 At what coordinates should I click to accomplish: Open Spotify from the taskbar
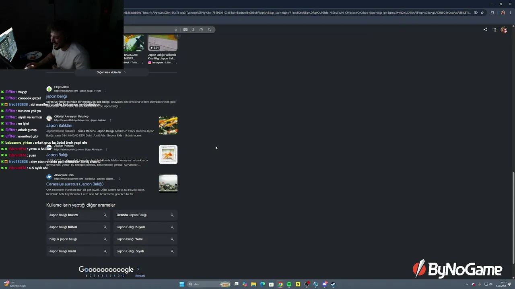(289, 284)
